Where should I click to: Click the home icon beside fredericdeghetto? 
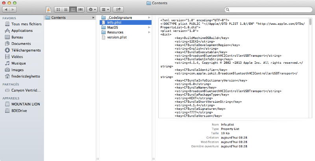click(x=7, y=76)
